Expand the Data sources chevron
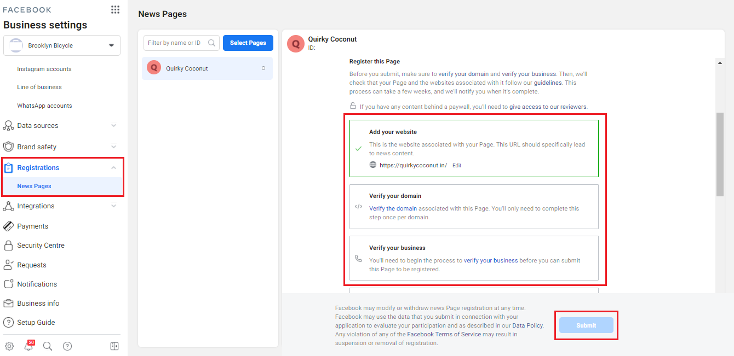Screen dimensions: 734x356 tap(113, 126)
